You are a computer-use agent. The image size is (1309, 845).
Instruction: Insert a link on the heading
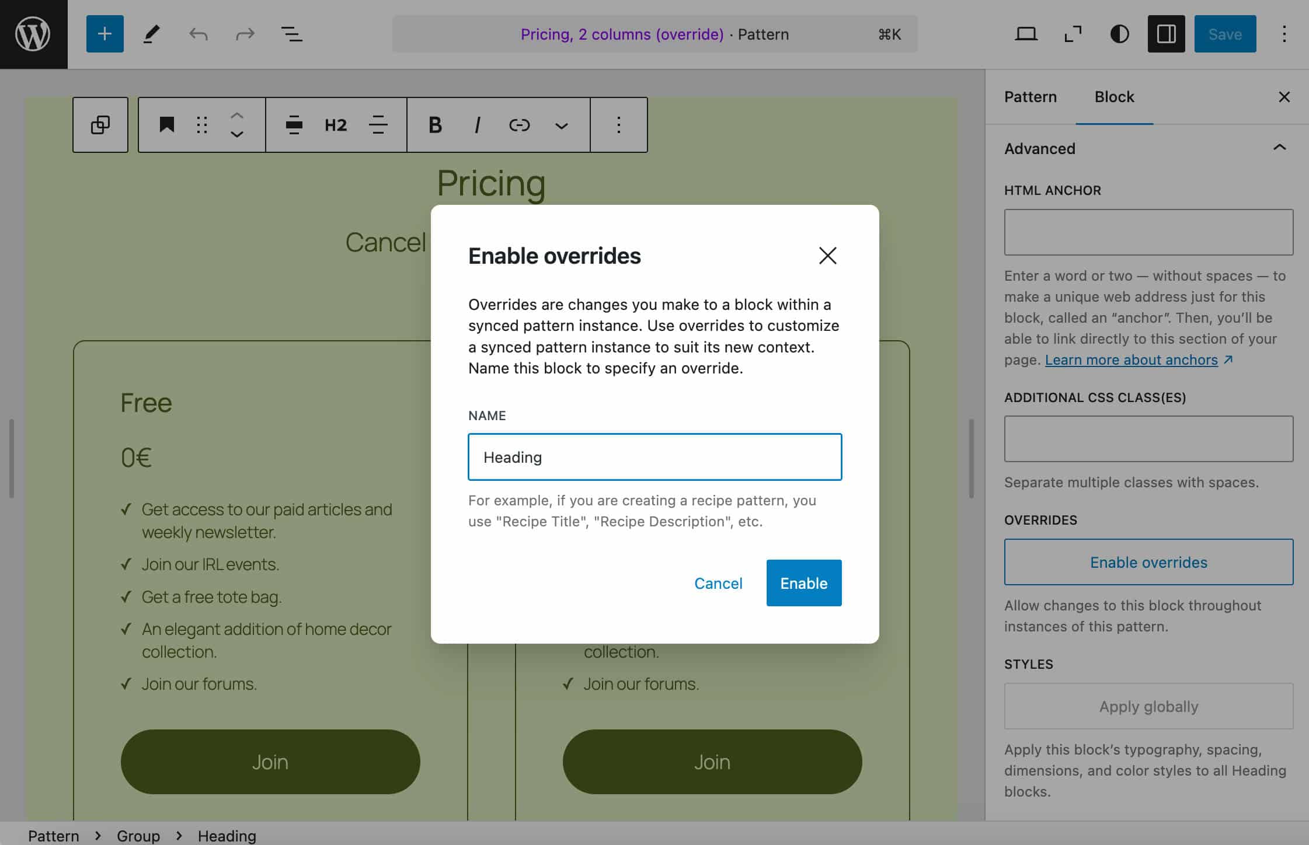pyautogui.click(x=518, y=125)
